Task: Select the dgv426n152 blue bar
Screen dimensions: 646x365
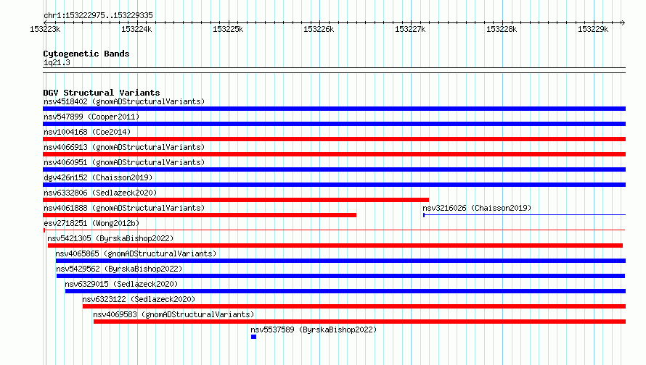Action: [334, 185]
